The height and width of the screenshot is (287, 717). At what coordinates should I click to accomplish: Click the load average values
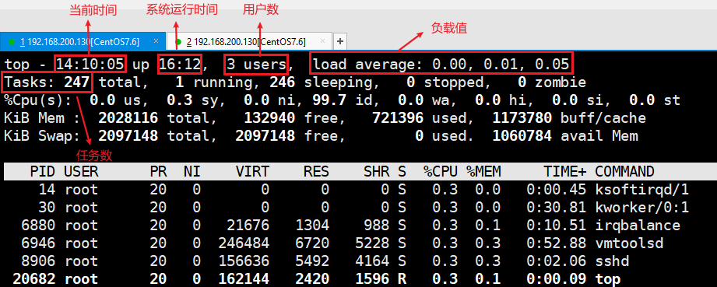[x=501, y=64]
